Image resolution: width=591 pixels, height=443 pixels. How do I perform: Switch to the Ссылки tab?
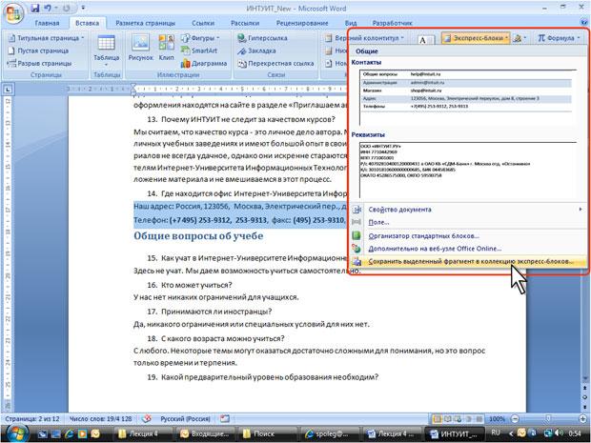tap(203, 23)
